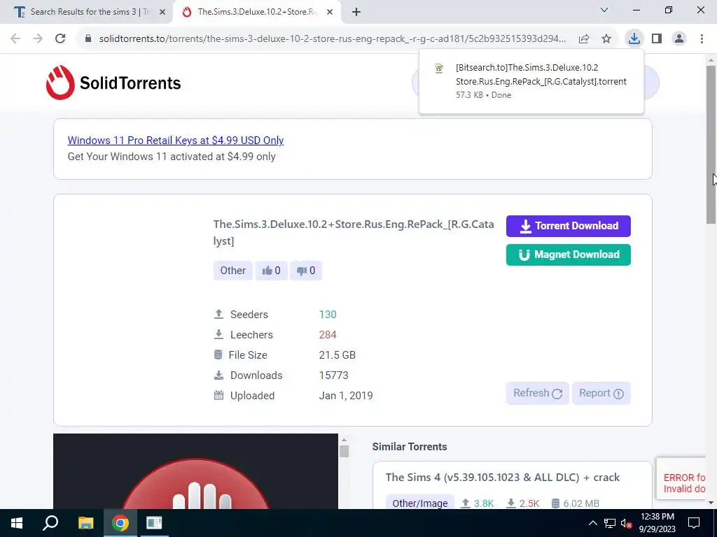
Task: Open a new browser tab
Action: [356, 12]
